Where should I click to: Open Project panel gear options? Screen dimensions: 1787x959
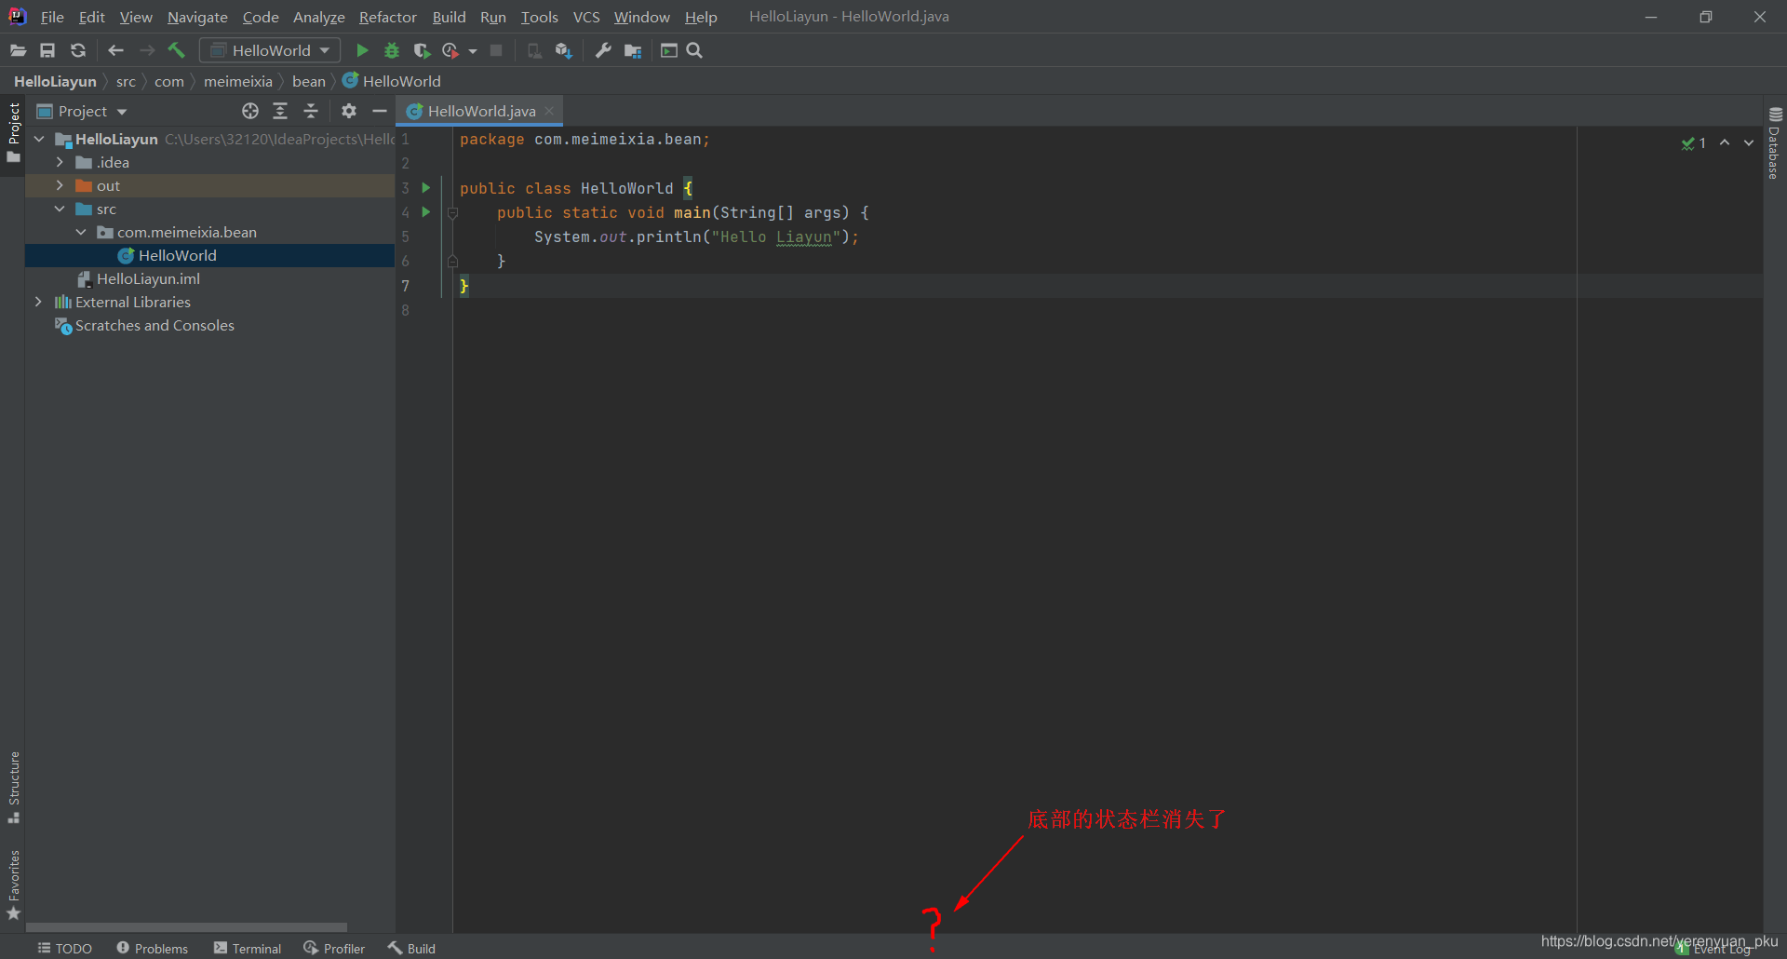coord(349,111)
